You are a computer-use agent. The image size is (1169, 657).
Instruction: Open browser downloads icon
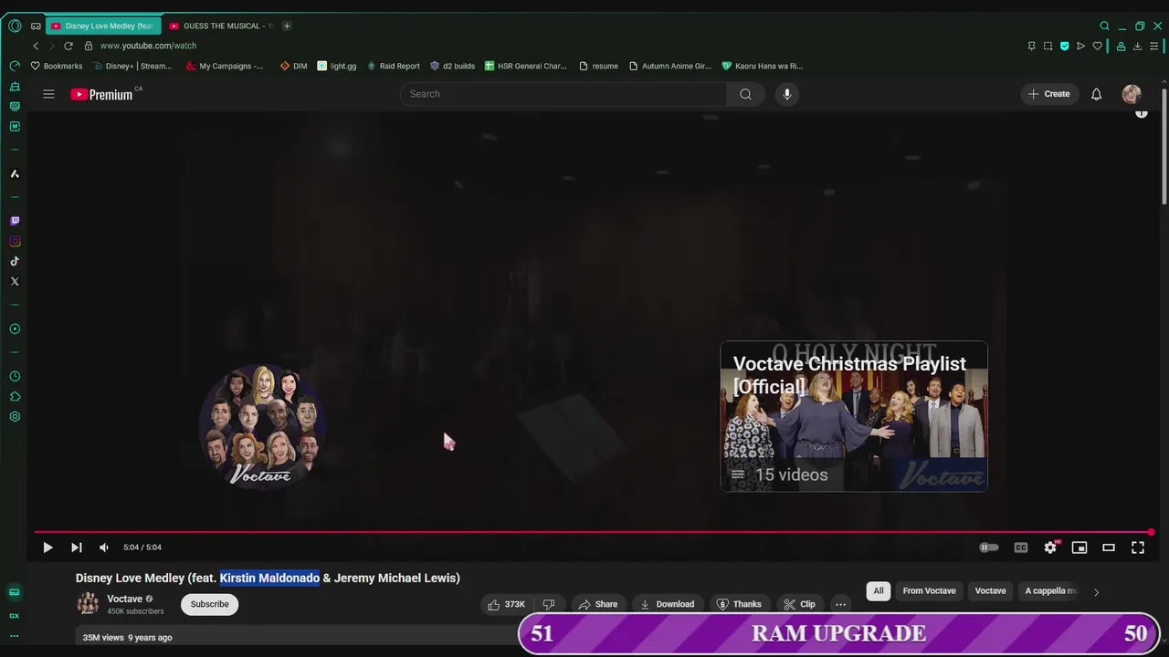coord(1137,46)
